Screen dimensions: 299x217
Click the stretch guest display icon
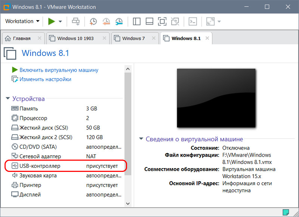(210, 21)
